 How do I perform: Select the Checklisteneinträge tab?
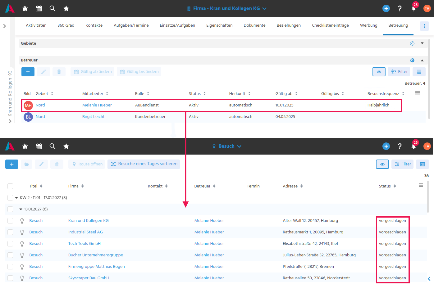pos(330,25)
